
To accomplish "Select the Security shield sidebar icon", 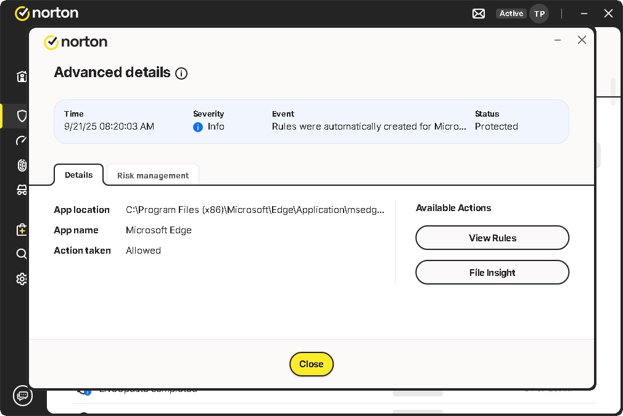I will (22, 116).
